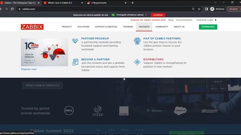Viewport: 241px width, 135px height.
Task: Click the handshake Partner Program icon
Action: tap(75, 41)
